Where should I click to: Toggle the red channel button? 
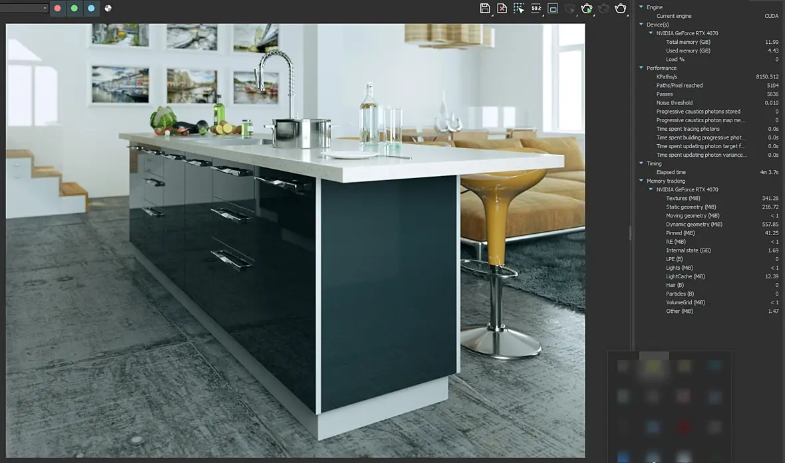pyautogui.click(x=58, y=8)
